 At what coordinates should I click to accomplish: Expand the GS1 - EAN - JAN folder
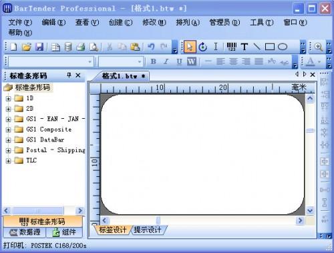8,119
